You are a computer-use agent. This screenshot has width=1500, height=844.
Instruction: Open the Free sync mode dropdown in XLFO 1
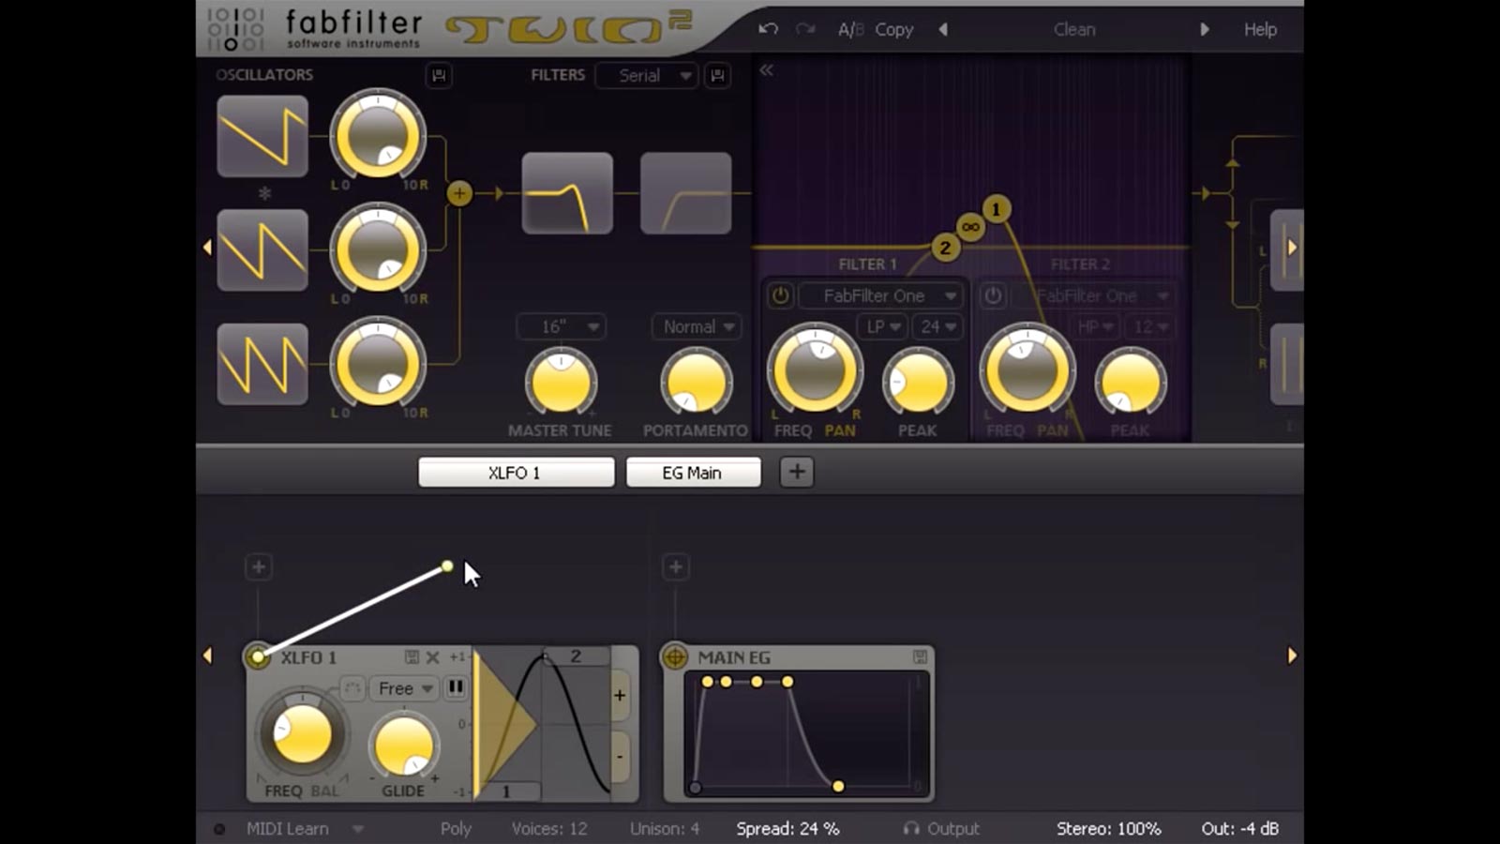tap(402, 687)
